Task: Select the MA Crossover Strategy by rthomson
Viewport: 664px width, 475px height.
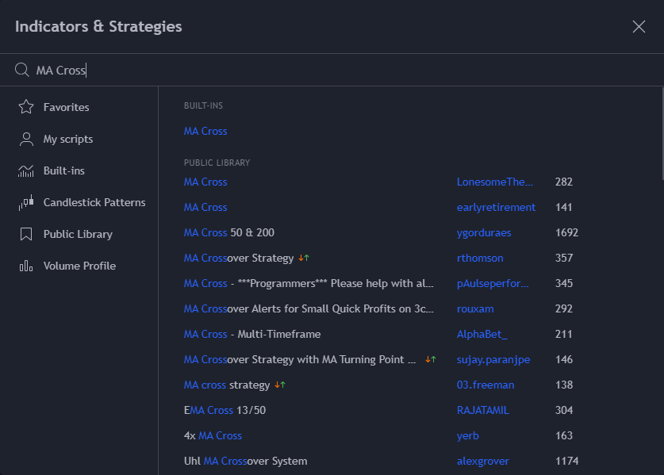Action: point(240,258)
